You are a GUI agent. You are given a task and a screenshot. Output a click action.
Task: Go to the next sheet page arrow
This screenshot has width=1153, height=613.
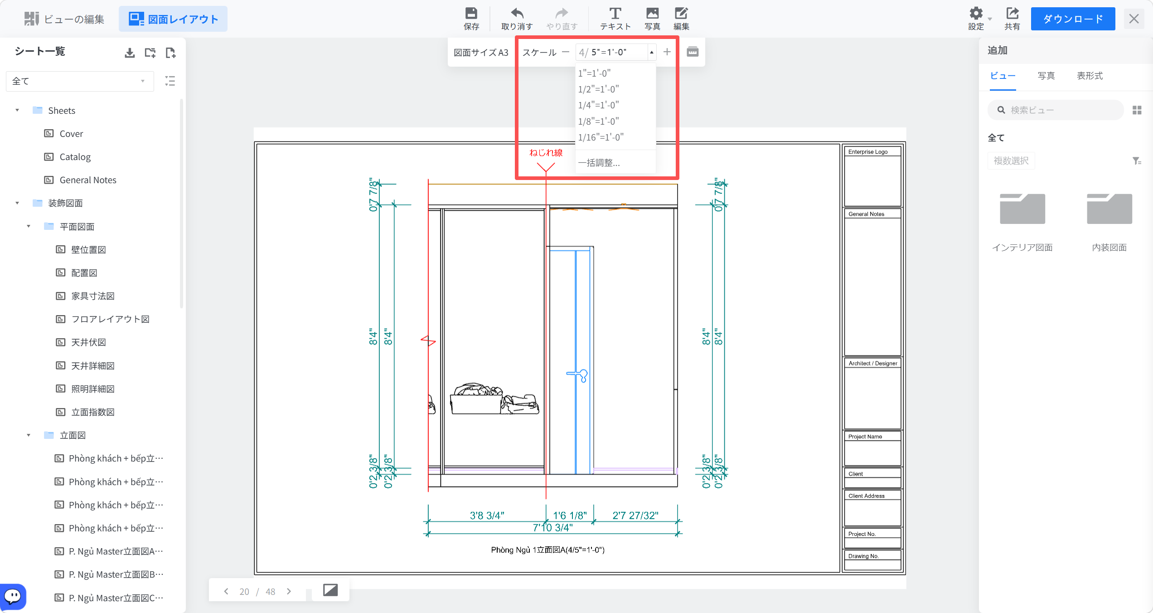click(x=289, y=591)
